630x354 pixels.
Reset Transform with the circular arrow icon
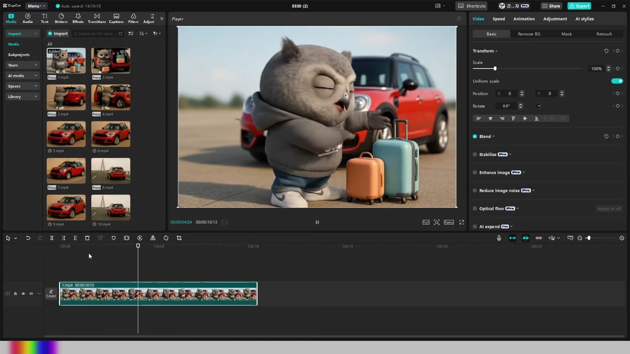(x=606, y=51)
